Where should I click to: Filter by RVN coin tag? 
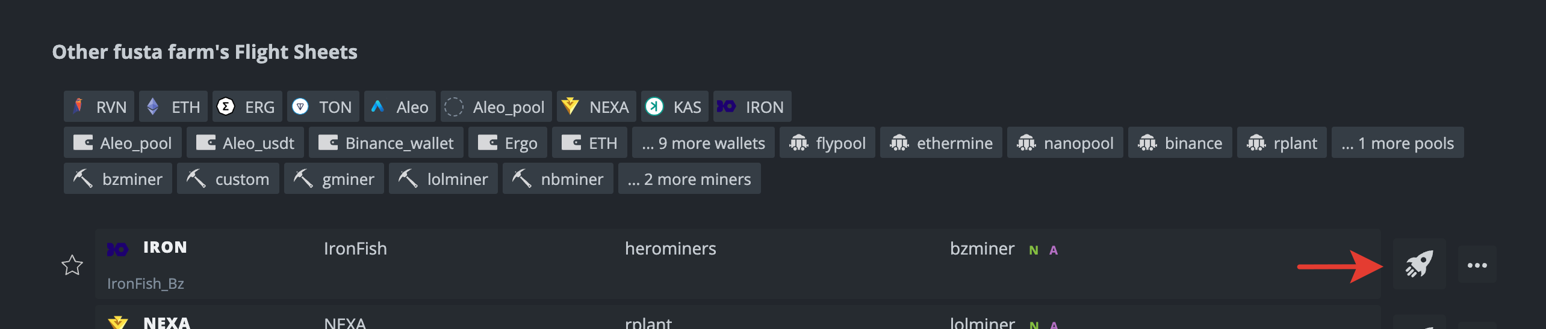(99, 107)
